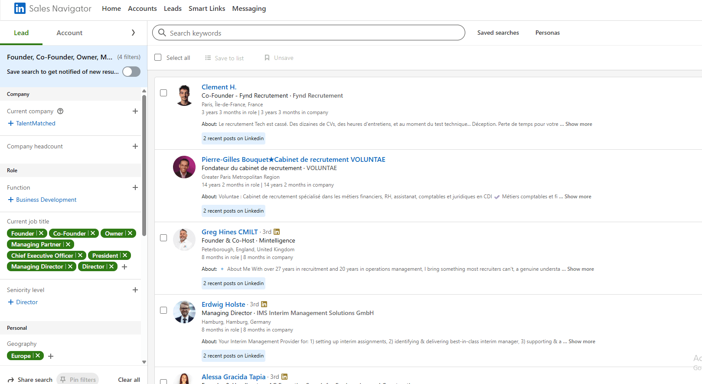Click the Search keywords field
The height and width of the screenshot is (384, 702).
tap(309, 33)
